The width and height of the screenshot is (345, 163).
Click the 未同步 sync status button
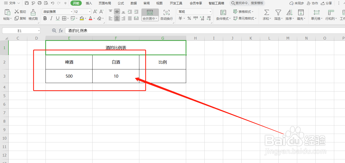pyautogui.click(x=297, y=3)
